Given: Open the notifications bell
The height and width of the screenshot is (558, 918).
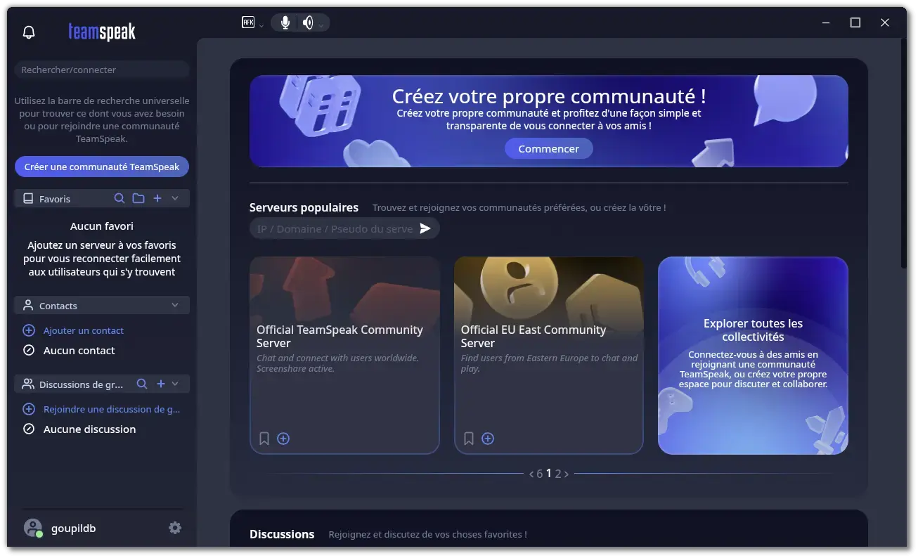Looking at the screenshot, I should click(x=29, y=32).
